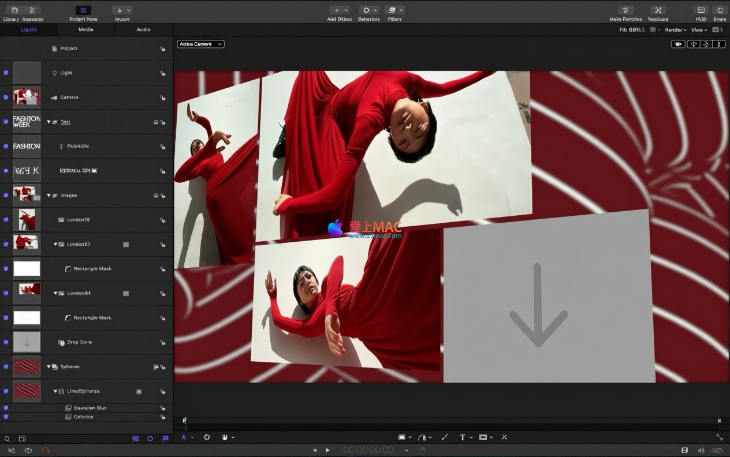Open the Inspector panel
Viewport: 730px width, 457px height.
(32, 10)
